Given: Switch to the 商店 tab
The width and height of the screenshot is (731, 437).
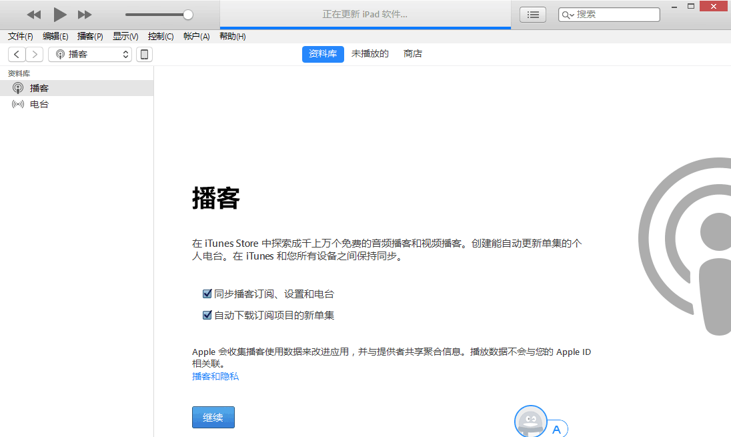Looking at the screenshot, I should (x=412, y=54).
